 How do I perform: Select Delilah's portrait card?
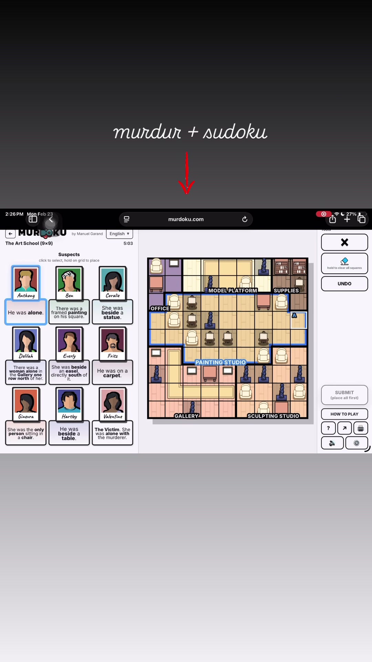26,343
